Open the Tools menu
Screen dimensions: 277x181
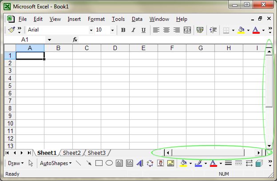pos(118,19)
